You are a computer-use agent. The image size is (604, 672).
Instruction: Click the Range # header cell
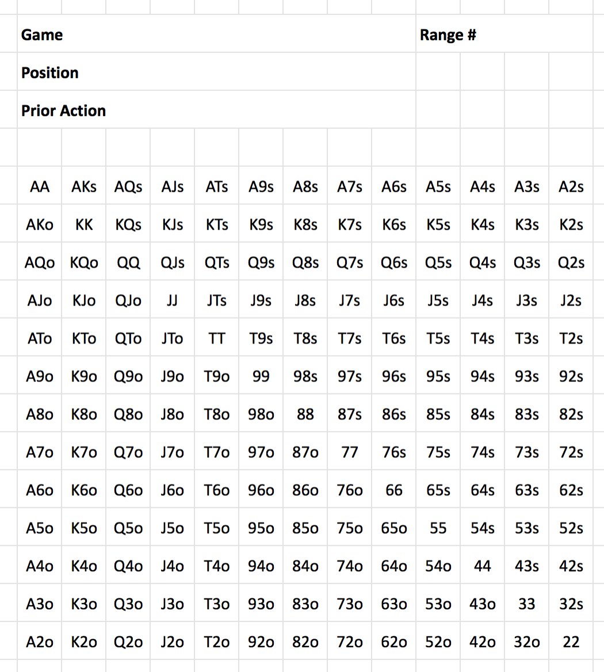point(448,35)
